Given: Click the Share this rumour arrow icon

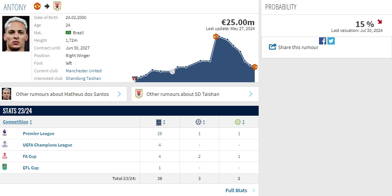Looking at the screenshot, I should [x=272, y=47].
